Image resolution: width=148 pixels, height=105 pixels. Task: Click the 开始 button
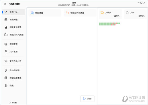87,99
